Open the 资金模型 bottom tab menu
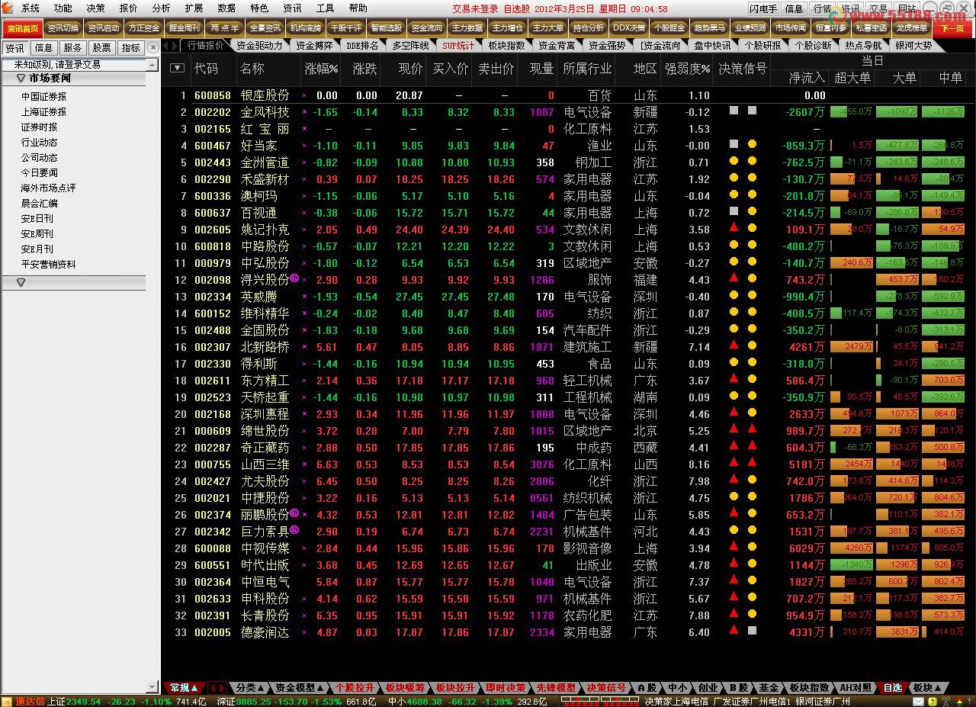 point(300,687)
